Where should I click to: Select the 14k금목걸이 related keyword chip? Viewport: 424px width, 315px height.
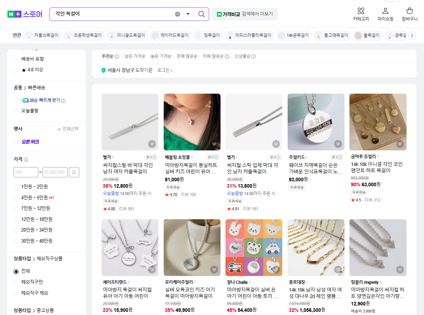click(x=294, y=35)
